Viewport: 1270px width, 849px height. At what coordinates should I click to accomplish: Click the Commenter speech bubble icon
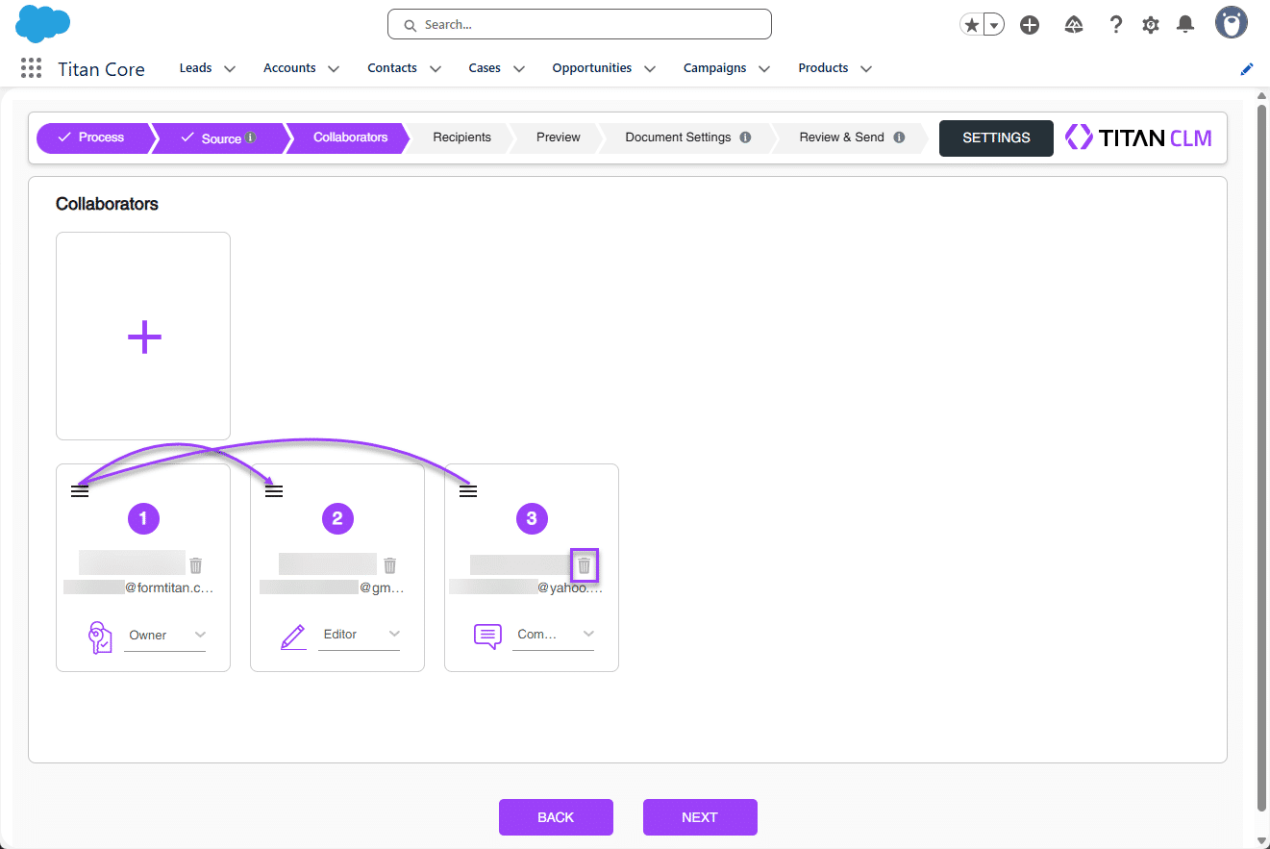(x=487, y=636)
